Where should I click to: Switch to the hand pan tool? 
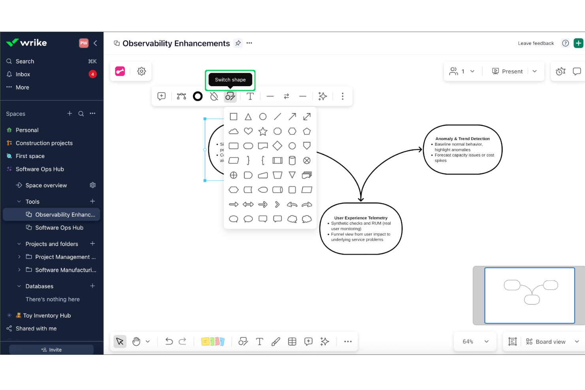coord(136,341)
